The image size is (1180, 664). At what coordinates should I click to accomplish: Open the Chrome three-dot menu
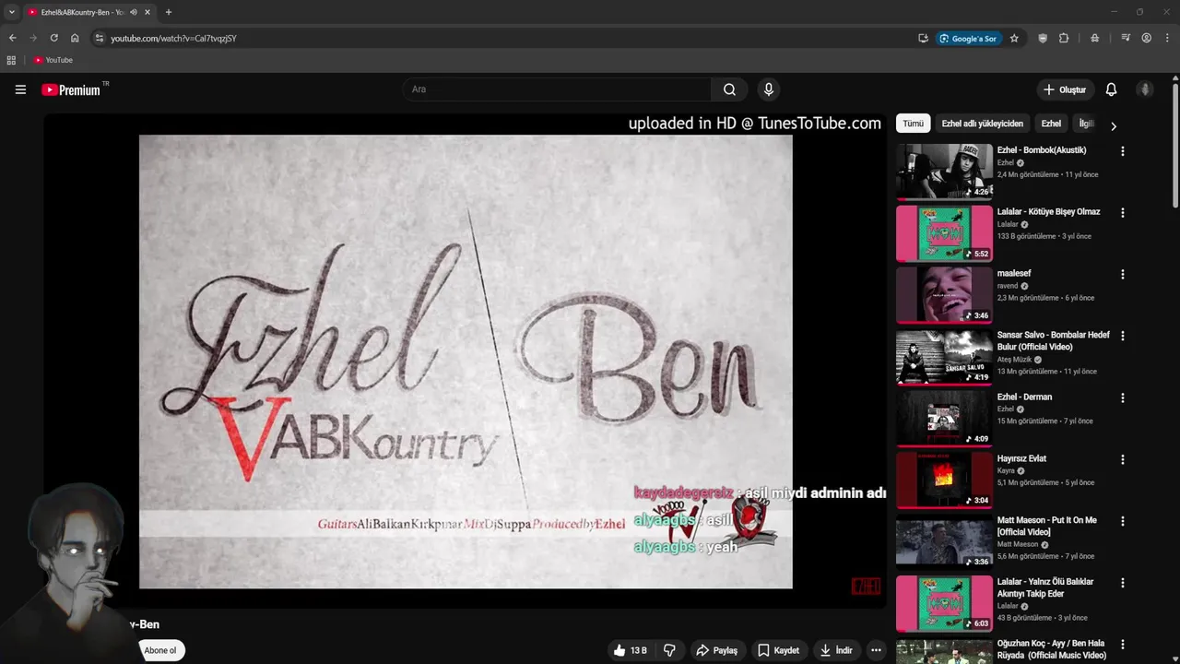pyautogui.click(x=1167, y=38)
